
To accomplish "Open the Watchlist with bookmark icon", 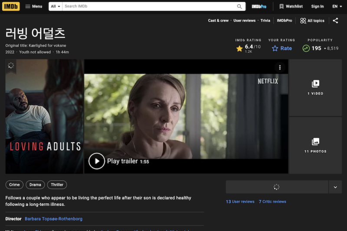I will [291, 6].
